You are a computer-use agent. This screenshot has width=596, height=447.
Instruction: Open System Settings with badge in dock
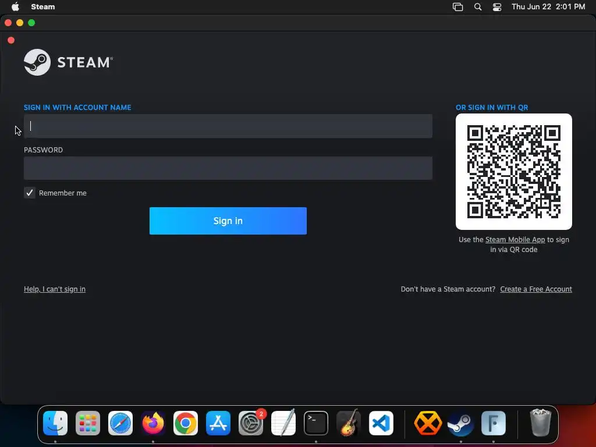coord(251,423)
